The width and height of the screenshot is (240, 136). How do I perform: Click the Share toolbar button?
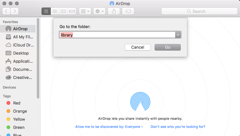point(114,11)
